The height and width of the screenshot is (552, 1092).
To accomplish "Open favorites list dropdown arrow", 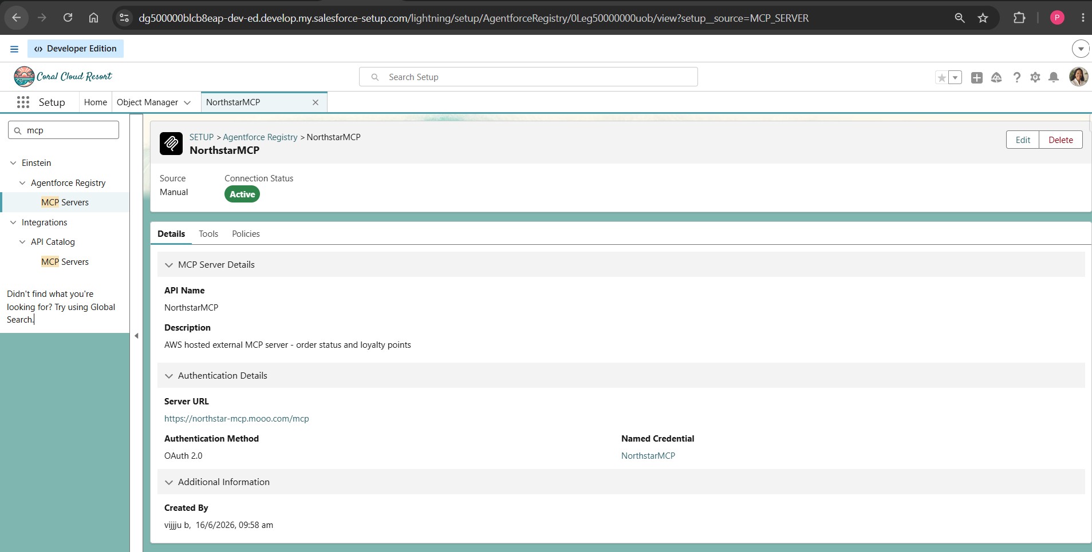I will (x=955, y=77).
